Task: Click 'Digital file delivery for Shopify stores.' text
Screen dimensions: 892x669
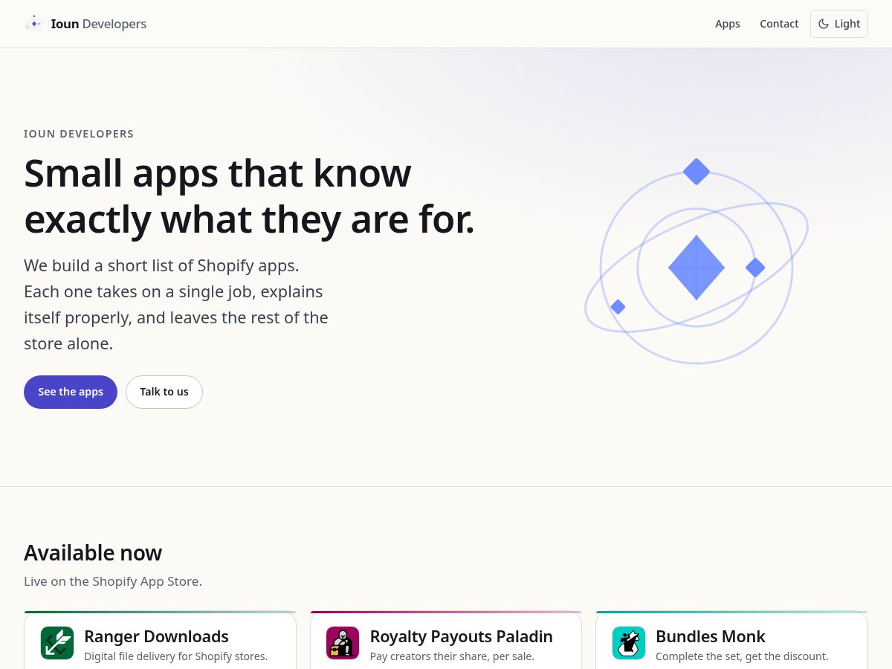Action: point(175,656)
